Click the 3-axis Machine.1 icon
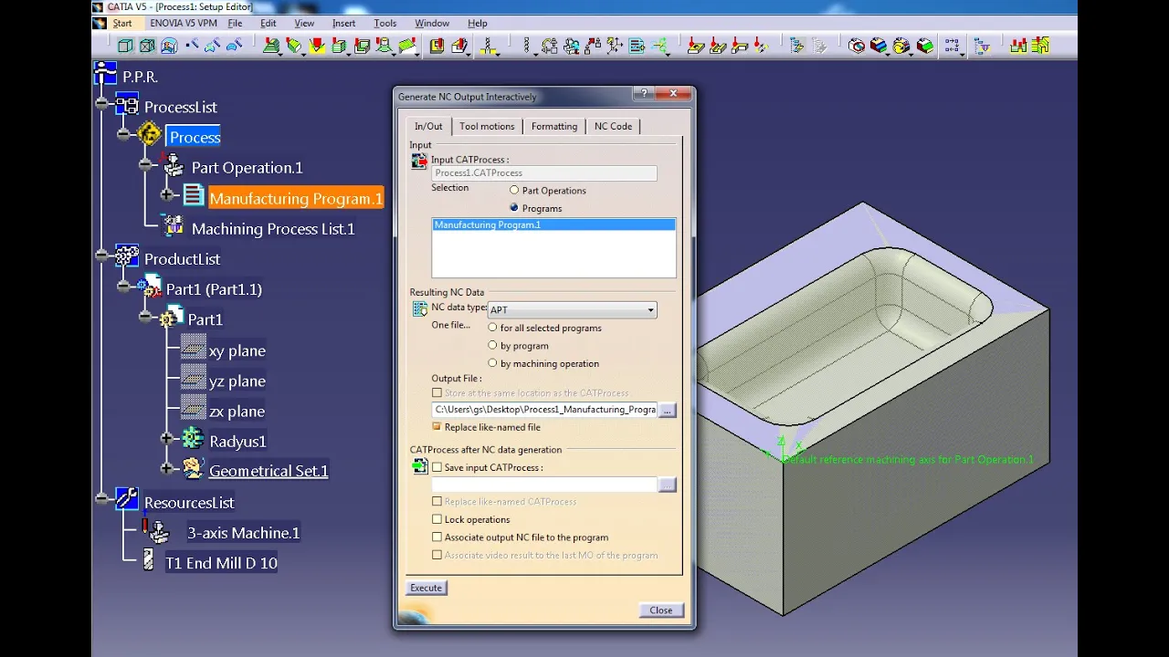The image size is (1169, 657). pyautogui.click(x=156, y=532)
